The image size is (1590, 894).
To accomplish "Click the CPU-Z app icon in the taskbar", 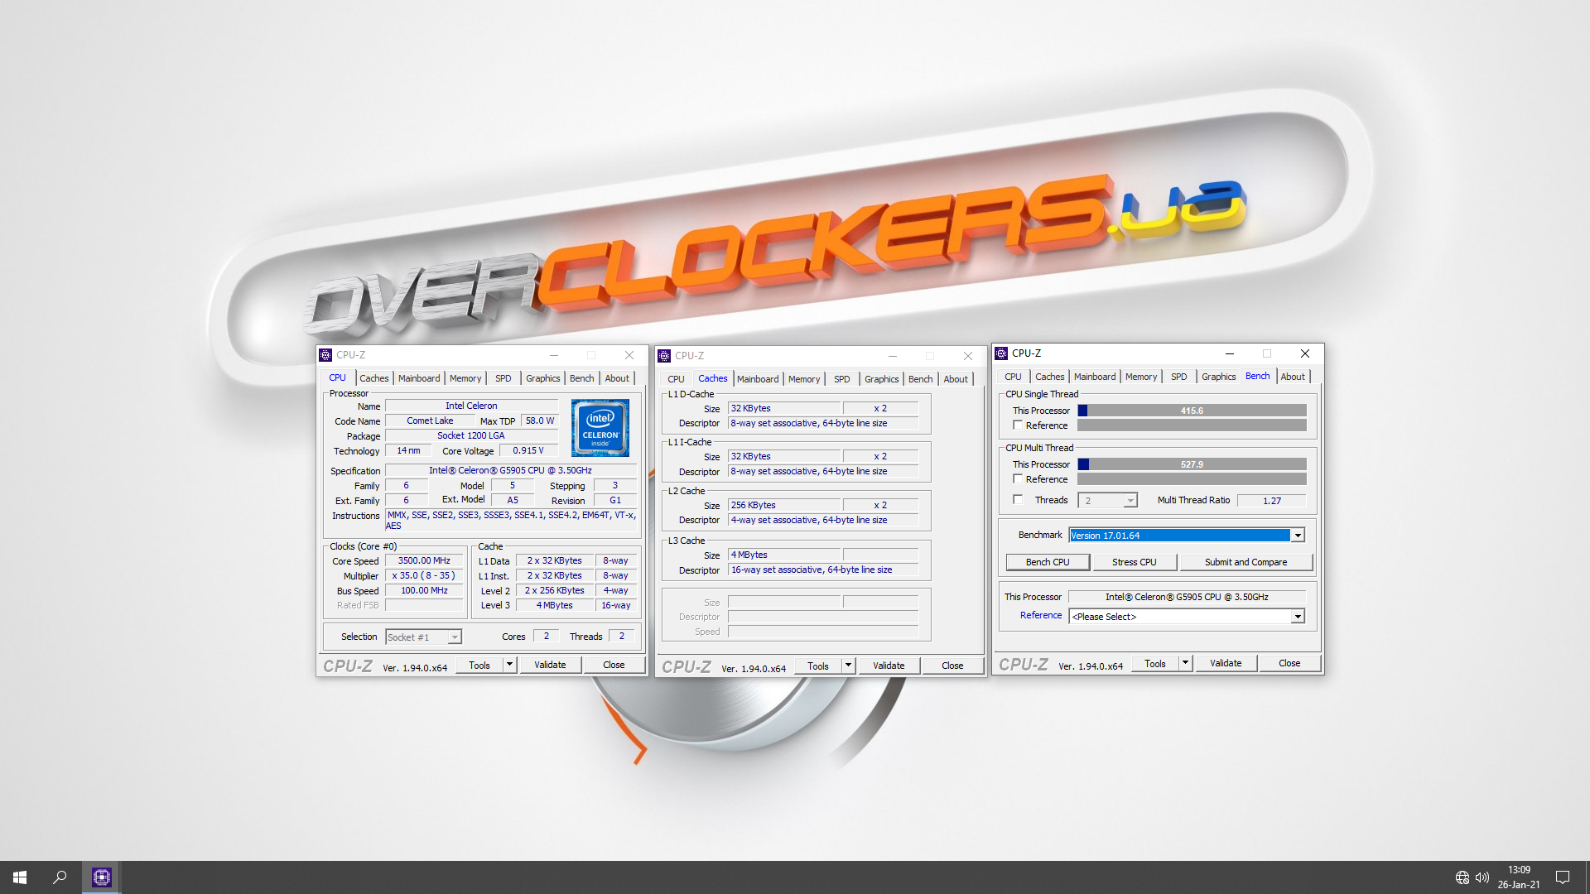I will coord(101,877).
